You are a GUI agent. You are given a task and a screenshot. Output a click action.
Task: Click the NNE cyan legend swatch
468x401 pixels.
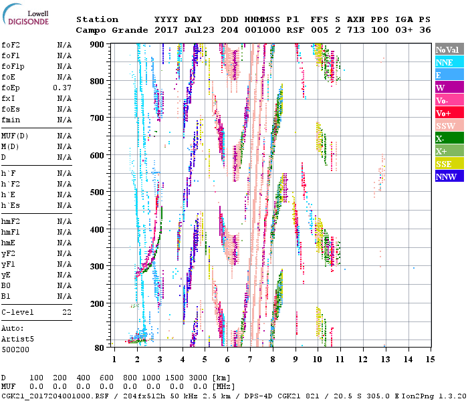pos(449,62)
